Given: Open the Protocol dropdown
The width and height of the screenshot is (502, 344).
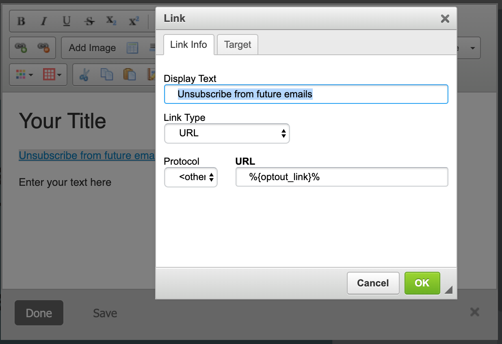Looking at the screenshot, I should pyautogui.click(x=190, y=177).
